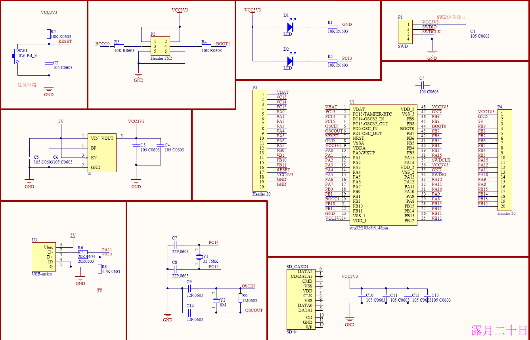Click the 复位电路 annotation text
The image size is (530, 340).
[27, 85]
